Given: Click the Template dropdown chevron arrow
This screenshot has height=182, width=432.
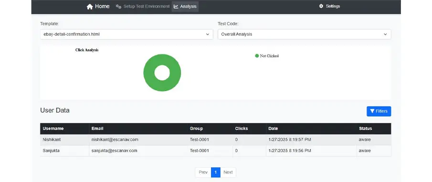Looking at the screenshot, I should (208, 34).
